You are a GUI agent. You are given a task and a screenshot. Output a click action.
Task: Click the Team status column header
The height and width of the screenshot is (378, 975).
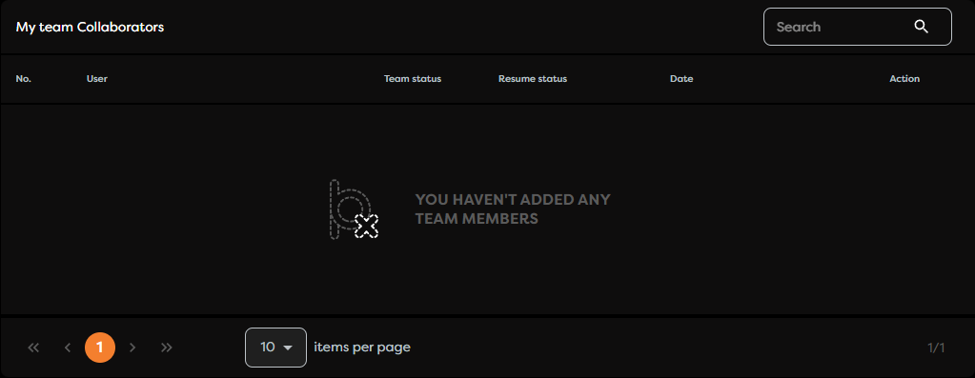[413, 79]
